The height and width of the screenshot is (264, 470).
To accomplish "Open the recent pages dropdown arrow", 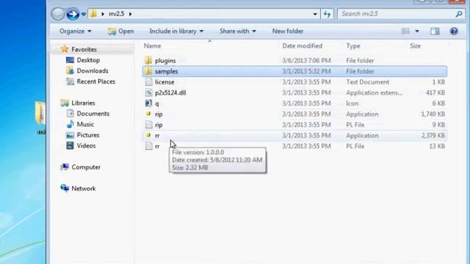I will pos(84,14).
